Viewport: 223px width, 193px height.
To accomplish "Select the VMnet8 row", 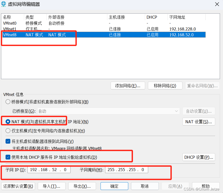I will (x=104, y=35).
